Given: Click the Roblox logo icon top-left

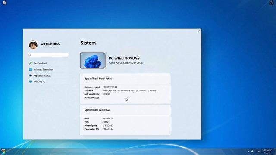Looking at the screenshot, I should pyautogui.click(x=5, y=3).
